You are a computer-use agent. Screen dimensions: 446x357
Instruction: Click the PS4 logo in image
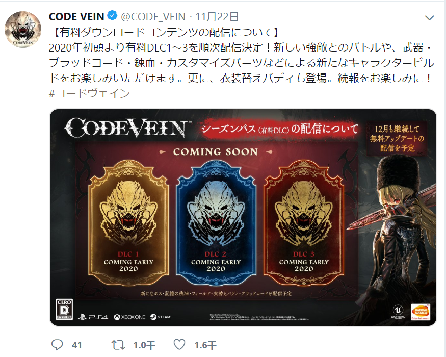point(93,317)
